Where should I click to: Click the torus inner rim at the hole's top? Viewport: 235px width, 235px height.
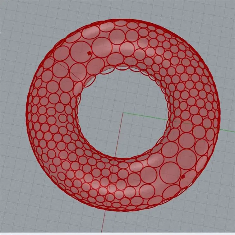click(x=124, y=66)
